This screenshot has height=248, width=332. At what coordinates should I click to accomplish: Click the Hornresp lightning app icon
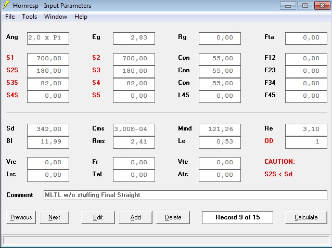pos(6,5)
